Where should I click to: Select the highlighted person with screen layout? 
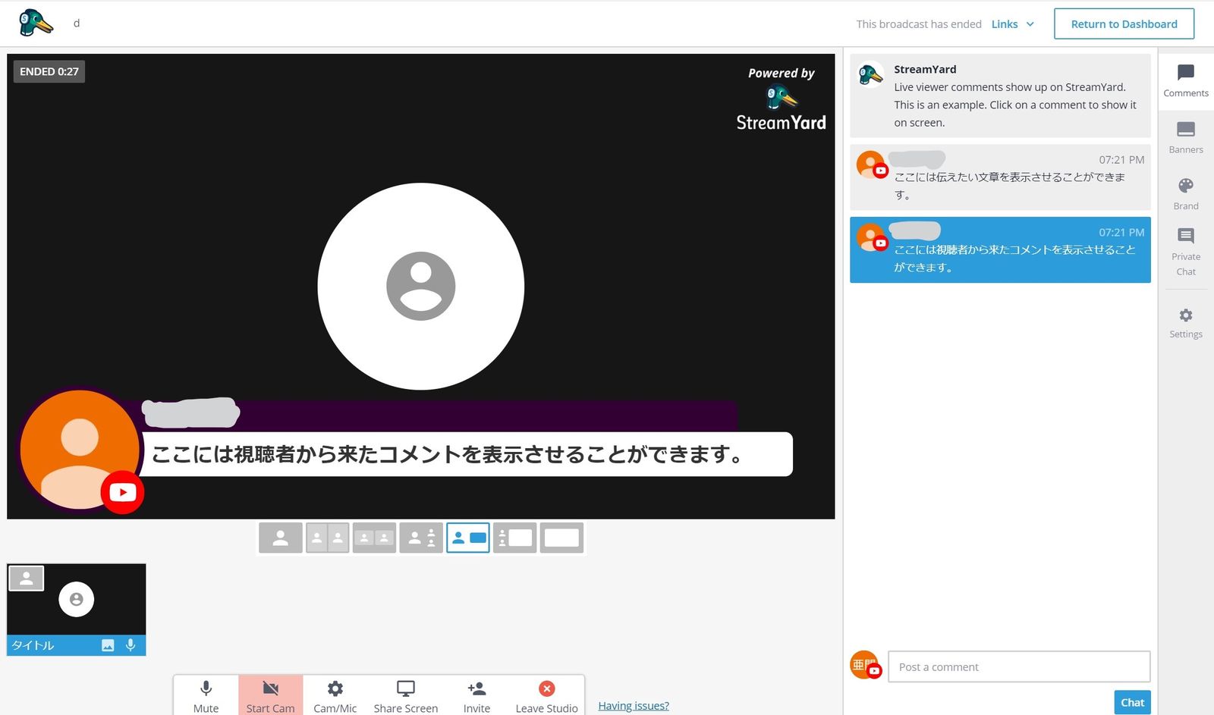pos(468,538)
